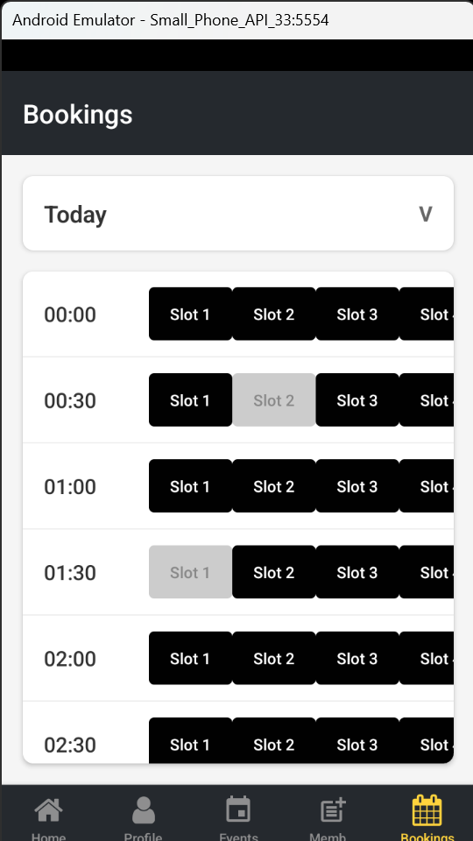Select the yellow Bookings calendar icon
The image size is (473, 841).
point(427,809)
